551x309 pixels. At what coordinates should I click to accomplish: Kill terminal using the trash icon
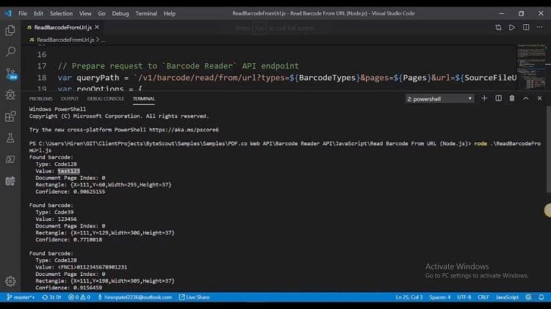point(511,98)
